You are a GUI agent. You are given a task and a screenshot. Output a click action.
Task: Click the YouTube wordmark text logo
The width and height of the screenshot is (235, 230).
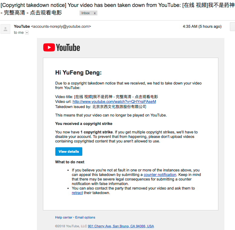68,48
